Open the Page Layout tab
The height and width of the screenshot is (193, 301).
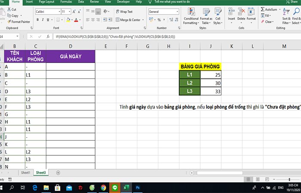46,2
